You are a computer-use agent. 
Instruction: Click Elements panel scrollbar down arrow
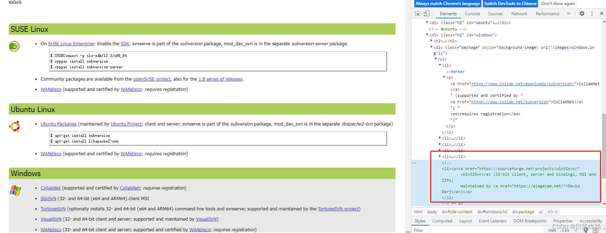604,204
